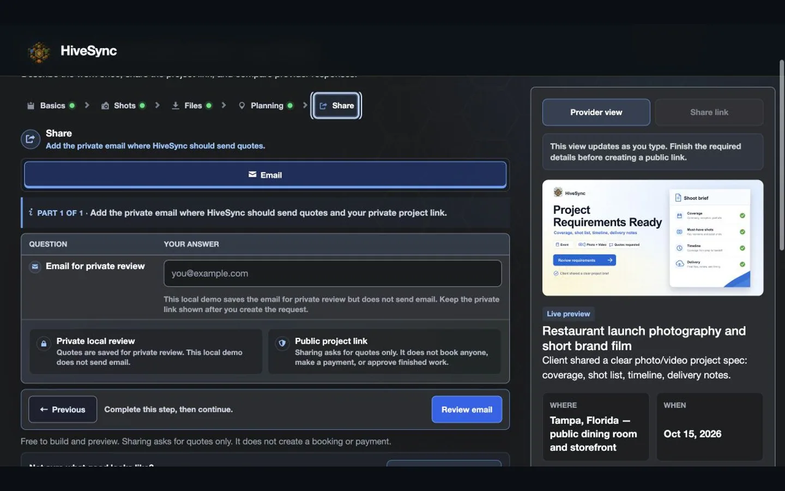The height and width of the screenshot is (491, 785).
Task: Click 'Free to build and preview' footer text
Action: [206, 441]
